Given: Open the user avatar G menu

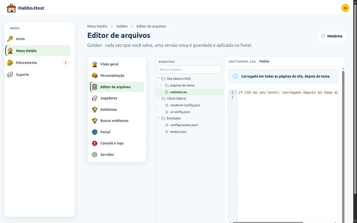Looking at the screenshot, I should point(345,8).
